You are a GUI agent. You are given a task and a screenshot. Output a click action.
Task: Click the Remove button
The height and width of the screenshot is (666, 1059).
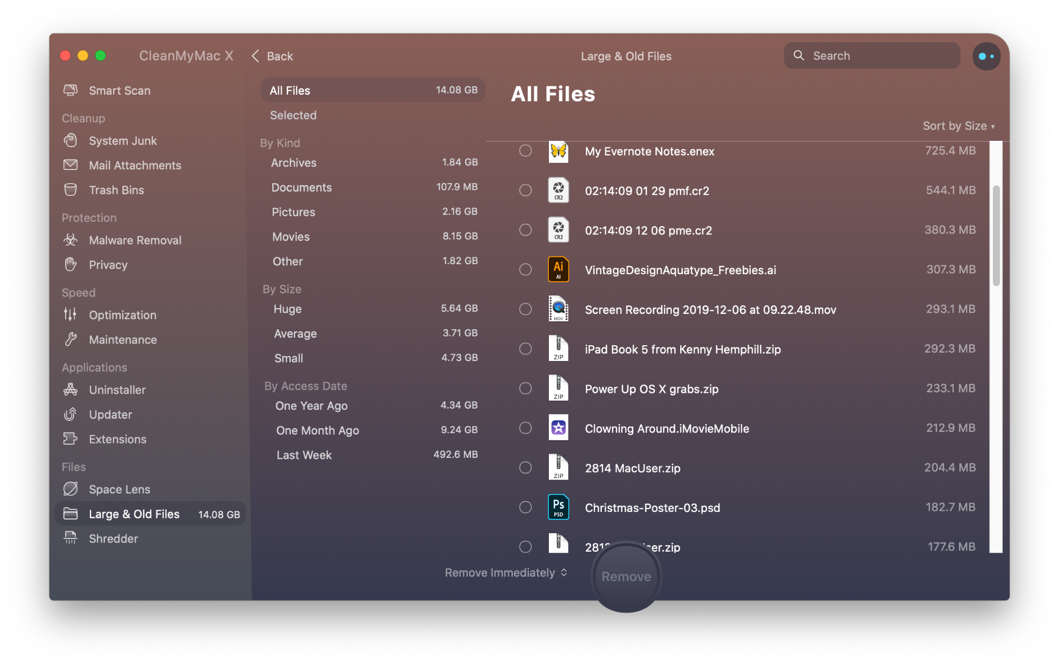click(626, 577)
